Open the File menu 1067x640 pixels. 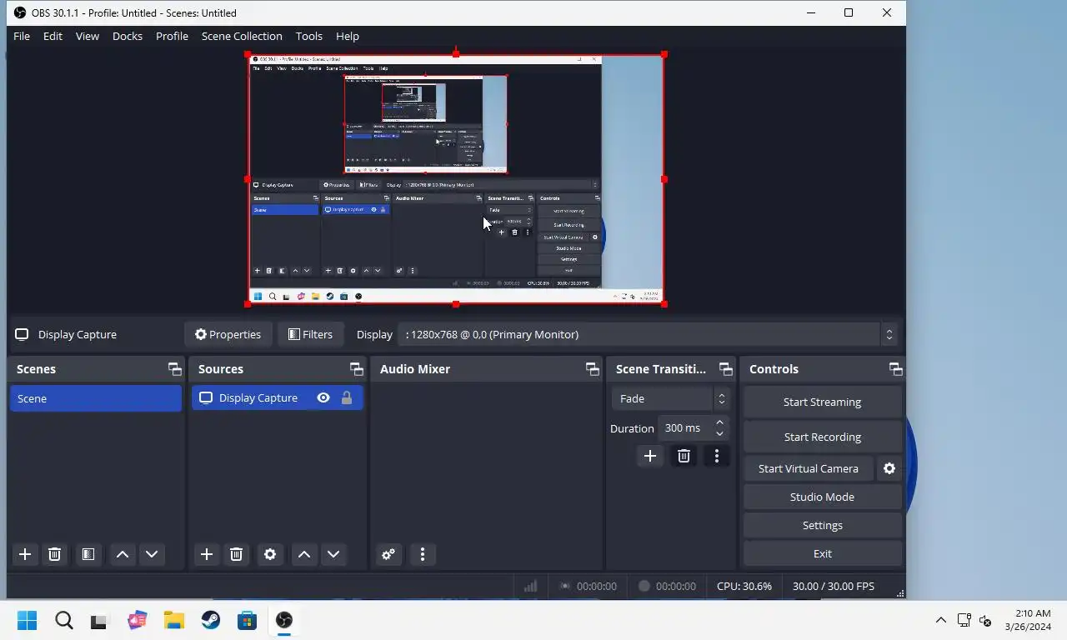point(22,36)
